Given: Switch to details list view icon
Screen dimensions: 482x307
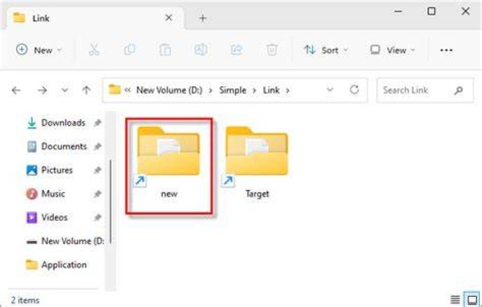Looking at the screenshot, I should 455,300.
